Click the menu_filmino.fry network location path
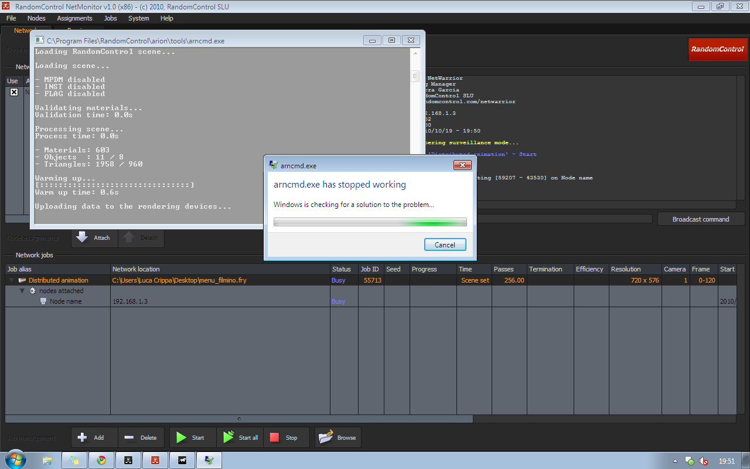The image size is (750, 469). pyautogui.click(x=179, y=280)
